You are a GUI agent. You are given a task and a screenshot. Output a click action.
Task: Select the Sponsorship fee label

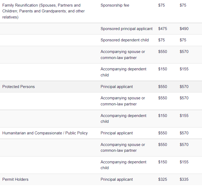pos(115,5)
